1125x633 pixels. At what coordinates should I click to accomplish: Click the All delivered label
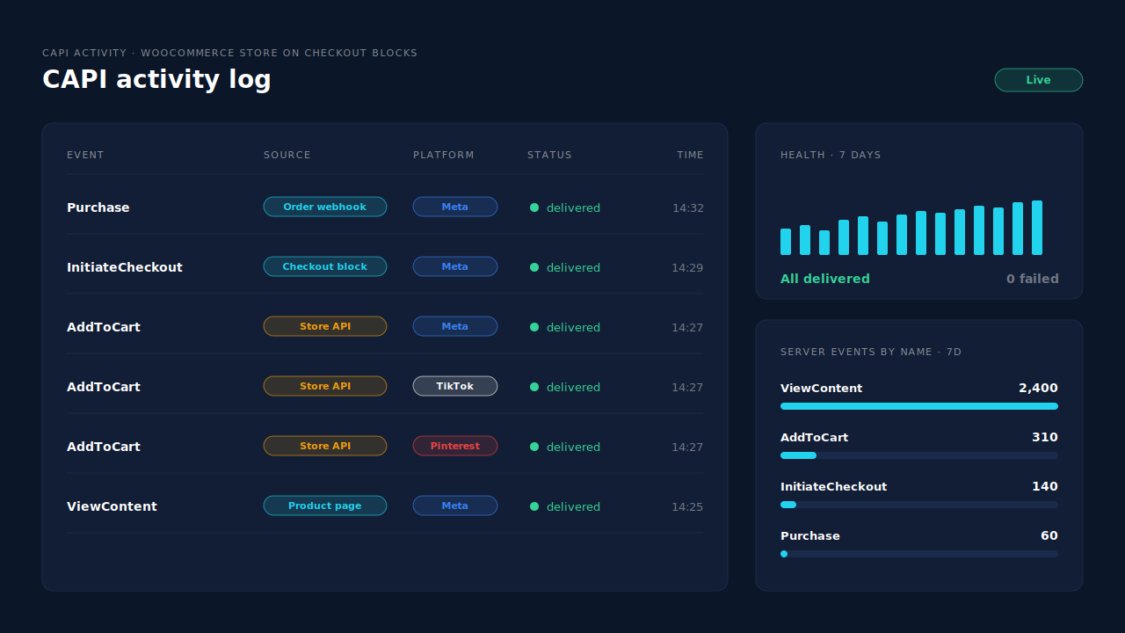click(x=825, y=279)
